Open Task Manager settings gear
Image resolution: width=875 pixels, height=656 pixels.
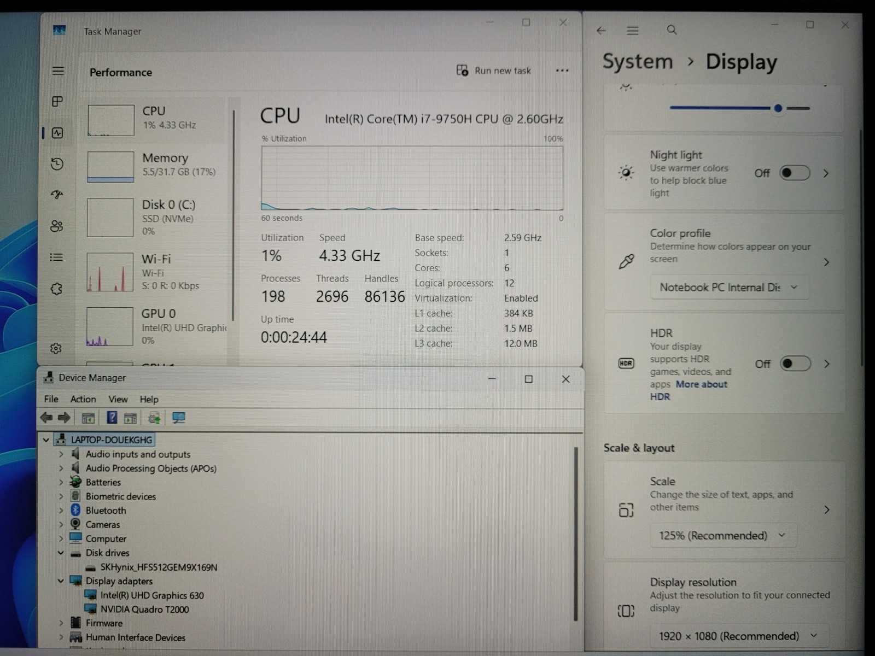click(56, 348)
